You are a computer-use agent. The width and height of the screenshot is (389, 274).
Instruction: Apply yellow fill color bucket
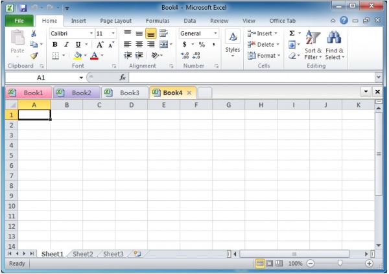click(78, 56)
